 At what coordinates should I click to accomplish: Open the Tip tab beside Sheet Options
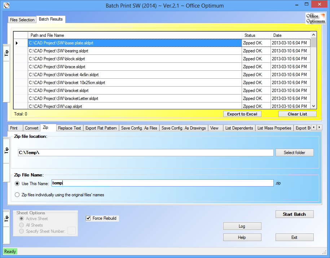tap(6, 219)
